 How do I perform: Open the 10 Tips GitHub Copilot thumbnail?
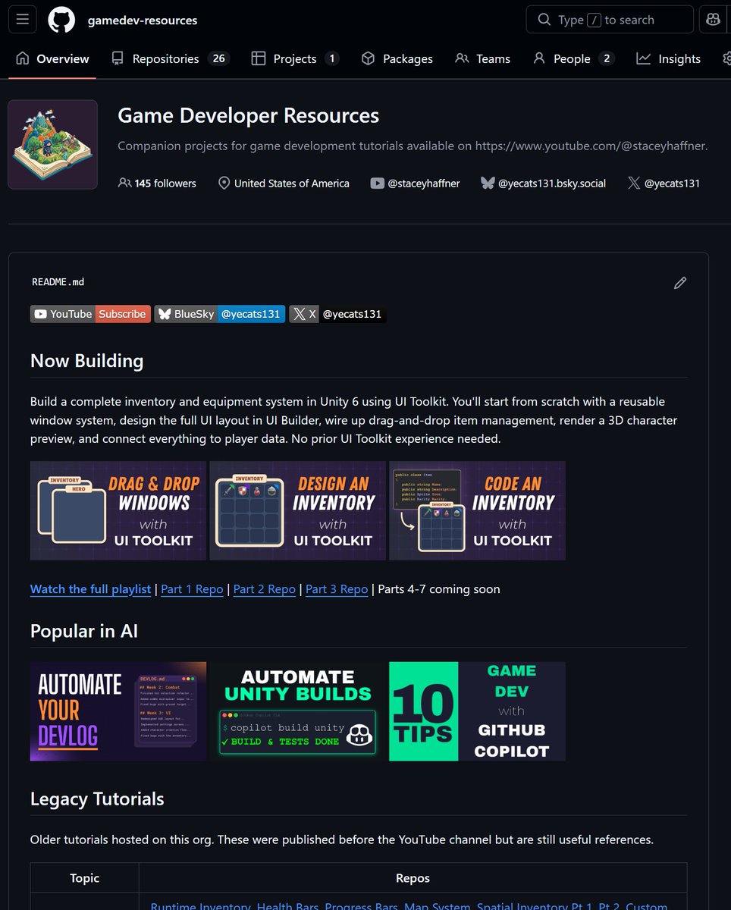click(478, 711)
